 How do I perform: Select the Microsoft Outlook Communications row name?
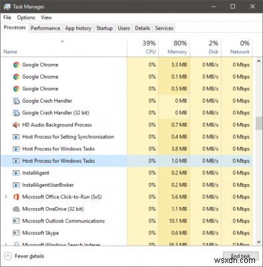click(63, 221)
